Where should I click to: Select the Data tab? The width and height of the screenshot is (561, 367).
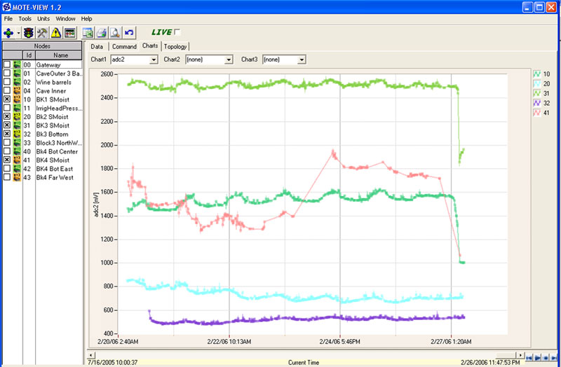(97, 46)
